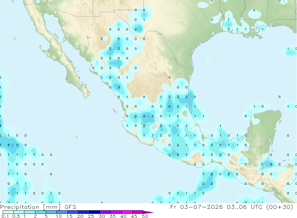297x218 pixels.
Task: Select the 0.5–1 mm legend color swatch
Action: pyautogui.click(x=19, y=212)
